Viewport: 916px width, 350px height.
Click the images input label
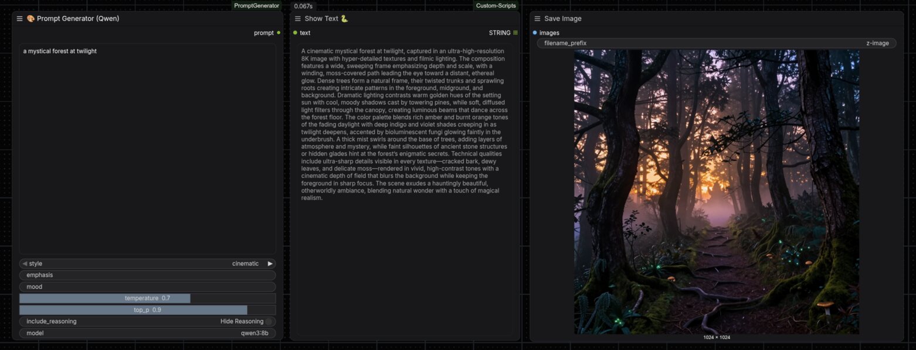[x=549, y=33]
